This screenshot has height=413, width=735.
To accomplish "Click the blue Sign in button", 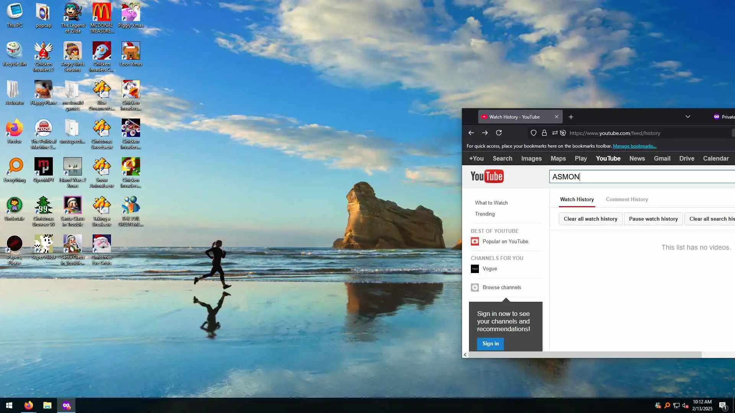I will pyautogui.click(x=490, y=343).
